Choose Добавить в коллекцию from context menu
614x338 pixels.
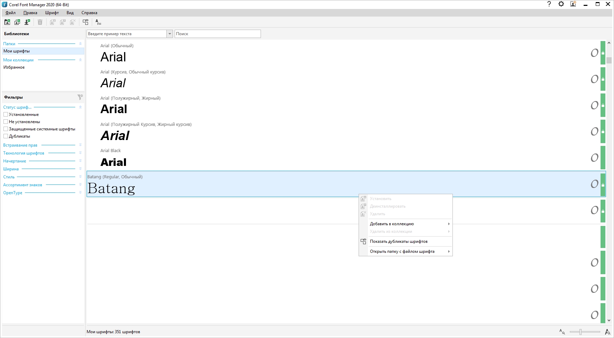406,224
